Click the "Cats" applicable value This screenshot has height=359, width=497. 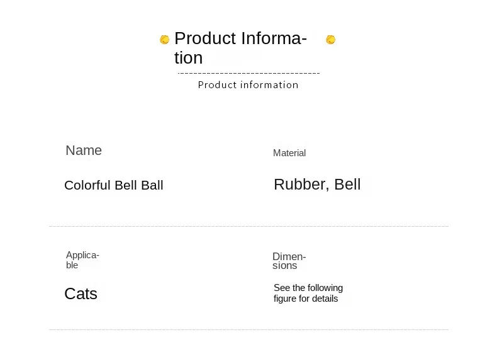click(81, 293)
